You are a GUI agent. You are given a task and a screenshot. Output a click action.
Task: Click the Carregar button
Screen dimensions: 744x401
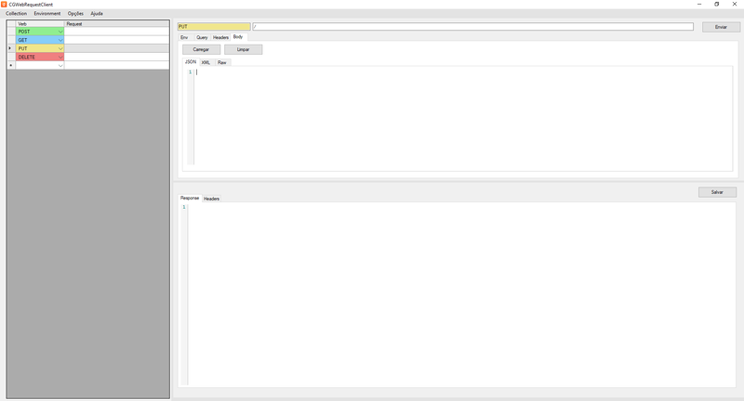[201, 50]
